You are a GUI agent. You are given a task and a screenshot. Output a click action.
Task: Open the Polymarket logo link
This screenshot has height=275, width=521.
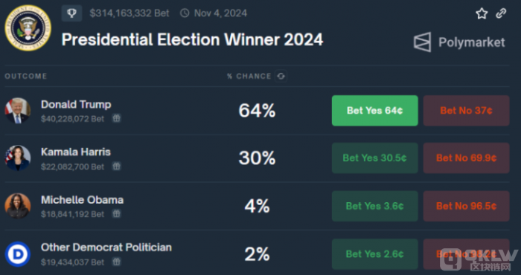tap(459, 42)
